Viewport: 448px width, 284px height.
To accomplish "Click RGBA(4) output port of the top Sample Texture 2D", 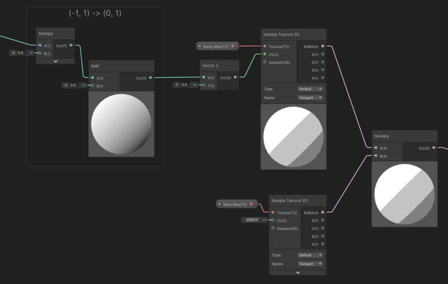I will click(323, 46).
